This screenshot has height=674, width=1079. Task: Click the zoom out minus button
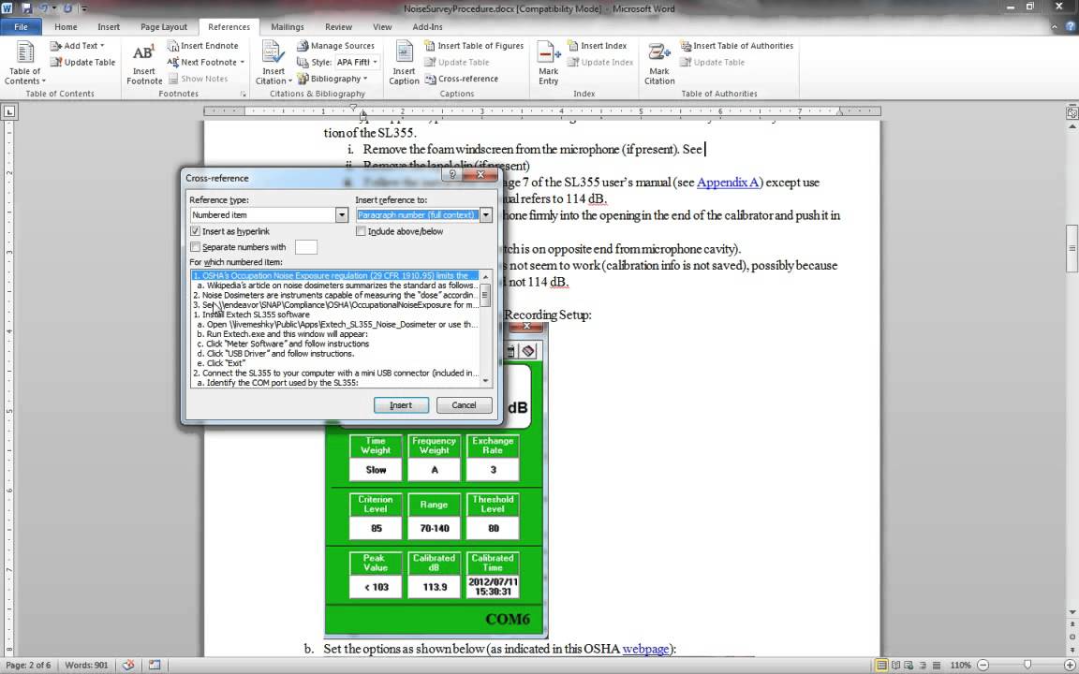click(x=982, y=665)
